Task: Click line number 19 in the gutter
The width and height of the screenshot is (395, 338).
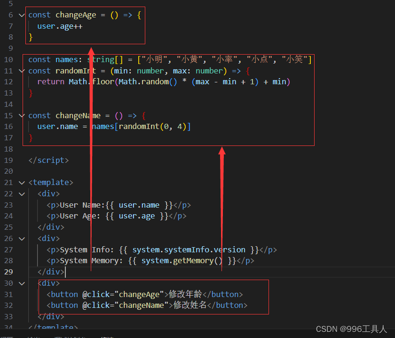Action: (8, 161)
